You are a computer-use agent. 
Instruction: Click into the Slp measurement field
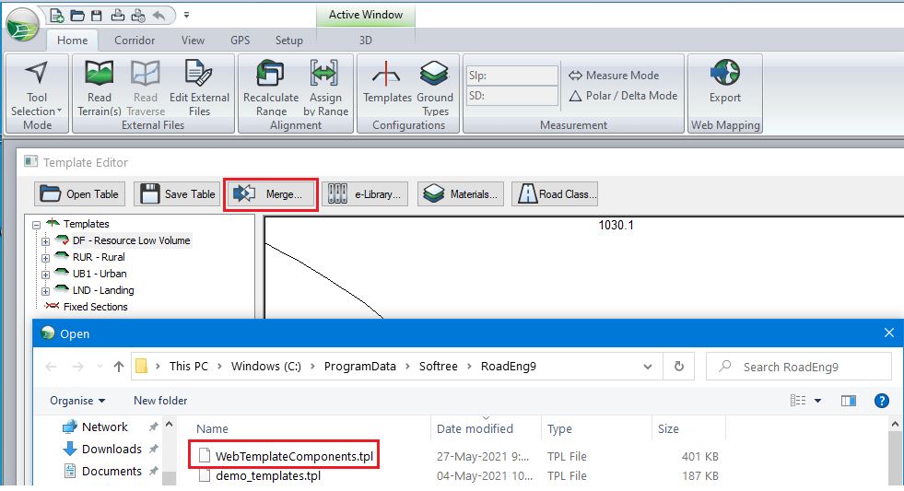[512, 76]
